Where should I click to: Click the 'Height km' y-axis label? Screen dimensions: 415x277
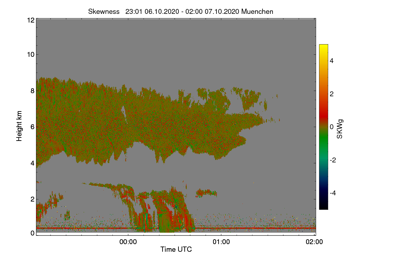tap(19, 126)
